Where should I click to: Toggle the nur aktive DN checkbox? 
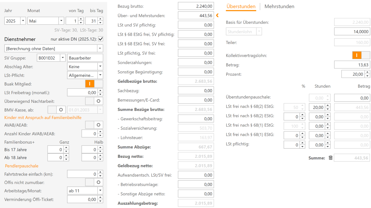coord(100,39)
